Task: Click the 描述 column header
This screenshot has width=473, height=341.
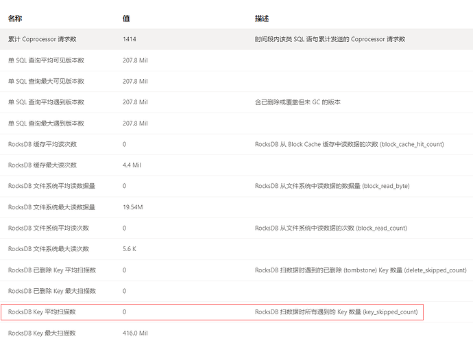Action: pos(262,19)
